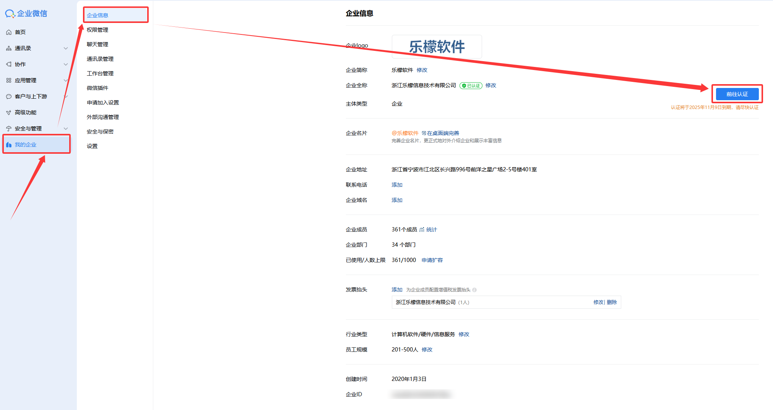Click the info icon beside invoice header hint
773x410 pixels.
[474, 290]
